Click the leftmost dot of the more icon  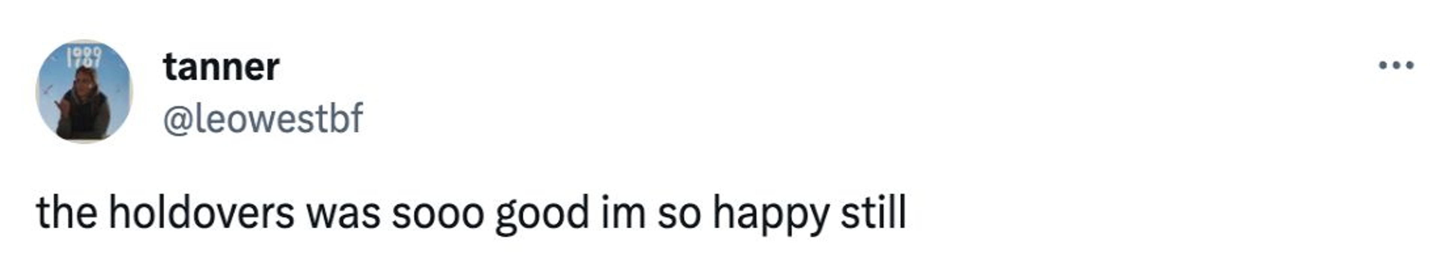click(x=1383, y=66)
